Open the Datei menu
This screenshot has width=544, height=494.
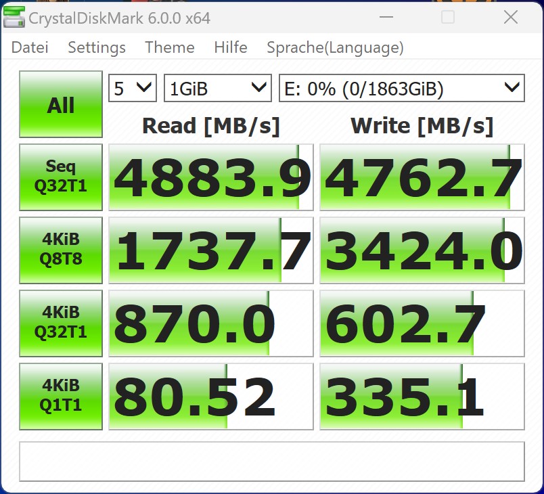[30, 47]
